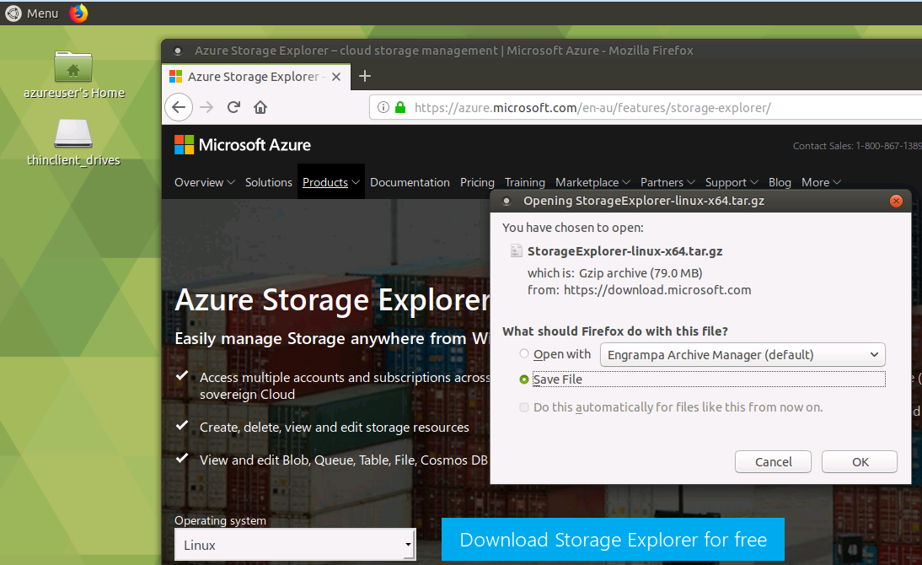922x565 pixels.
Task: Click the StorageExplorer tar.gz file icon
Action: click(x=517, y=250)
